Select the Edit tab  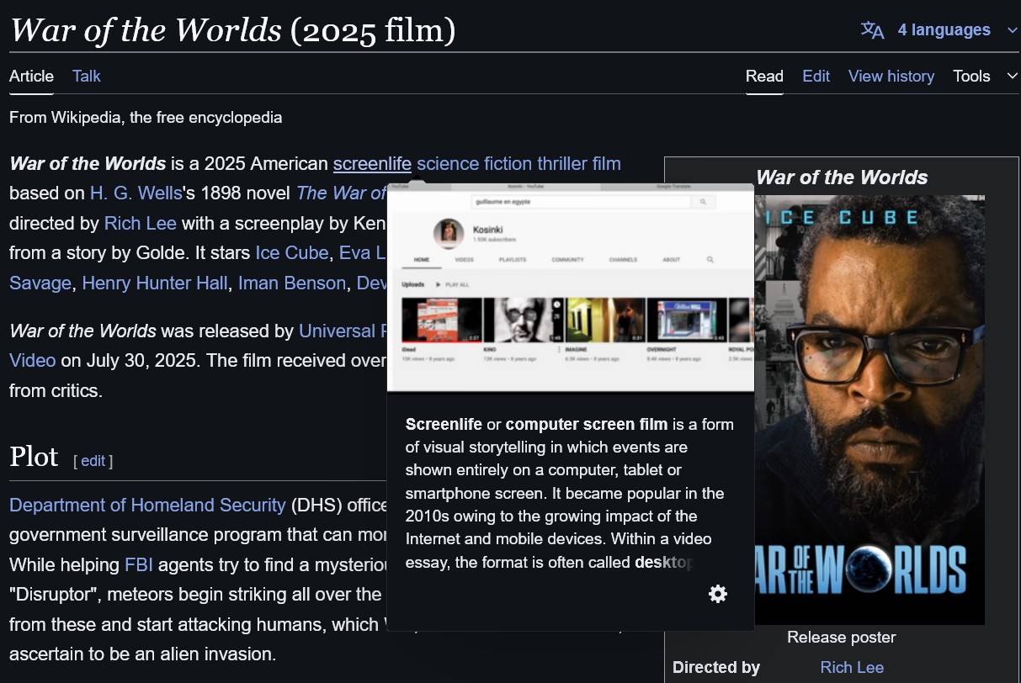point(816,76)
